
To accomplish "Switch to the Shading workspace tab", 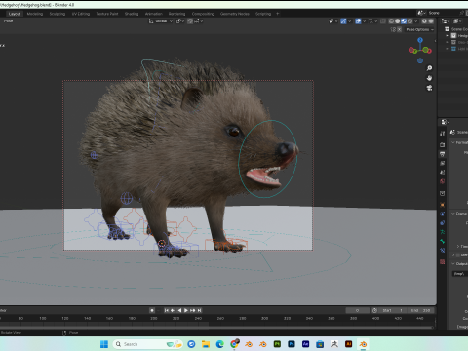I will point(132,14).
